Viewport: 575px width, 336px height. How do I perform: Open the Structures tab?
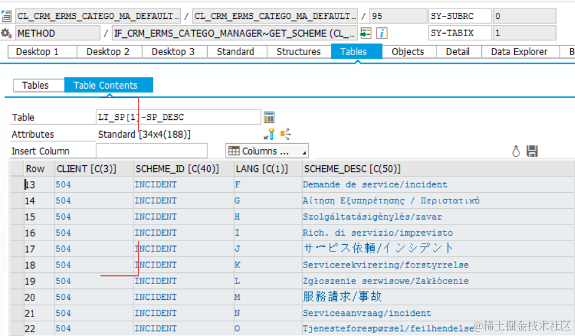coord(299,51)
